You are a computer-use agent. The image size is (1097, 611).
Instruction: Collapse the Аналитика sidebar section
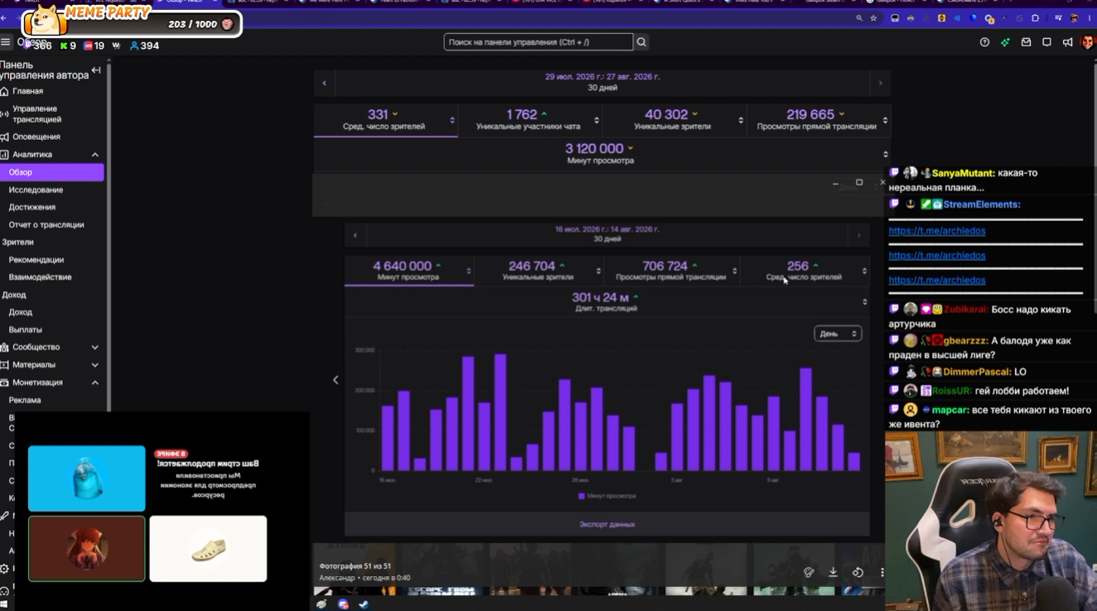pyautogui.click(x=94, y=155)
